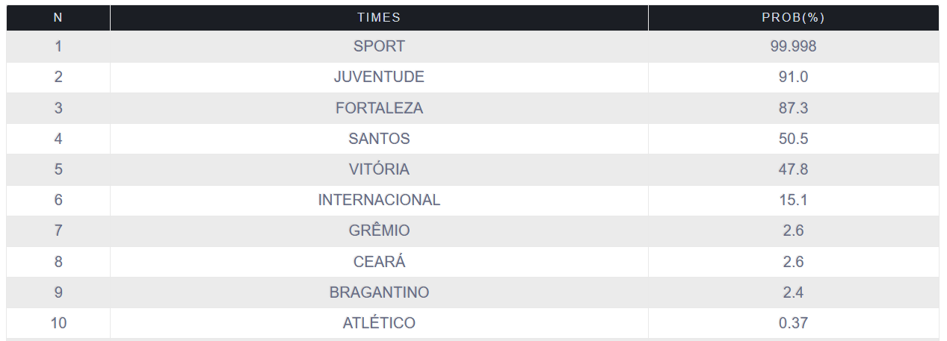947x341 pixels.
Task: Click on the CEARÁ team cell
Action: (x=379, y=262)
